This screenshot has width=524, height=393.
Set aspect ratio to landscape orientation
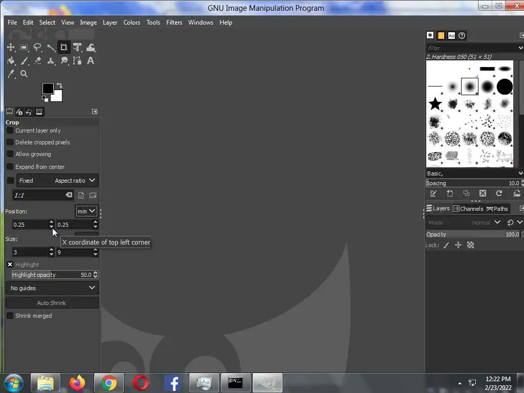coord(93,195)
